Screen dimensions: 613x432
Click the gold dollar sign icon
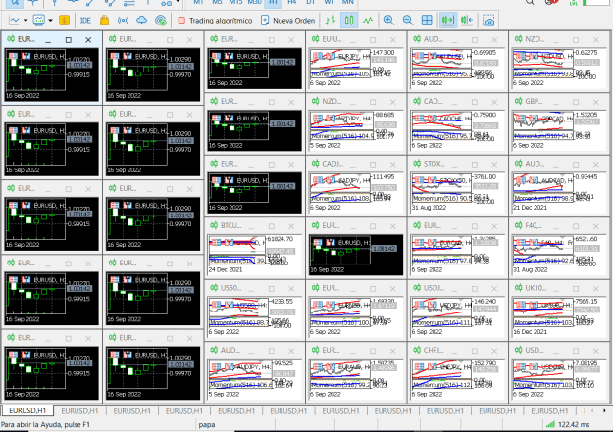(x=65, y=21)
